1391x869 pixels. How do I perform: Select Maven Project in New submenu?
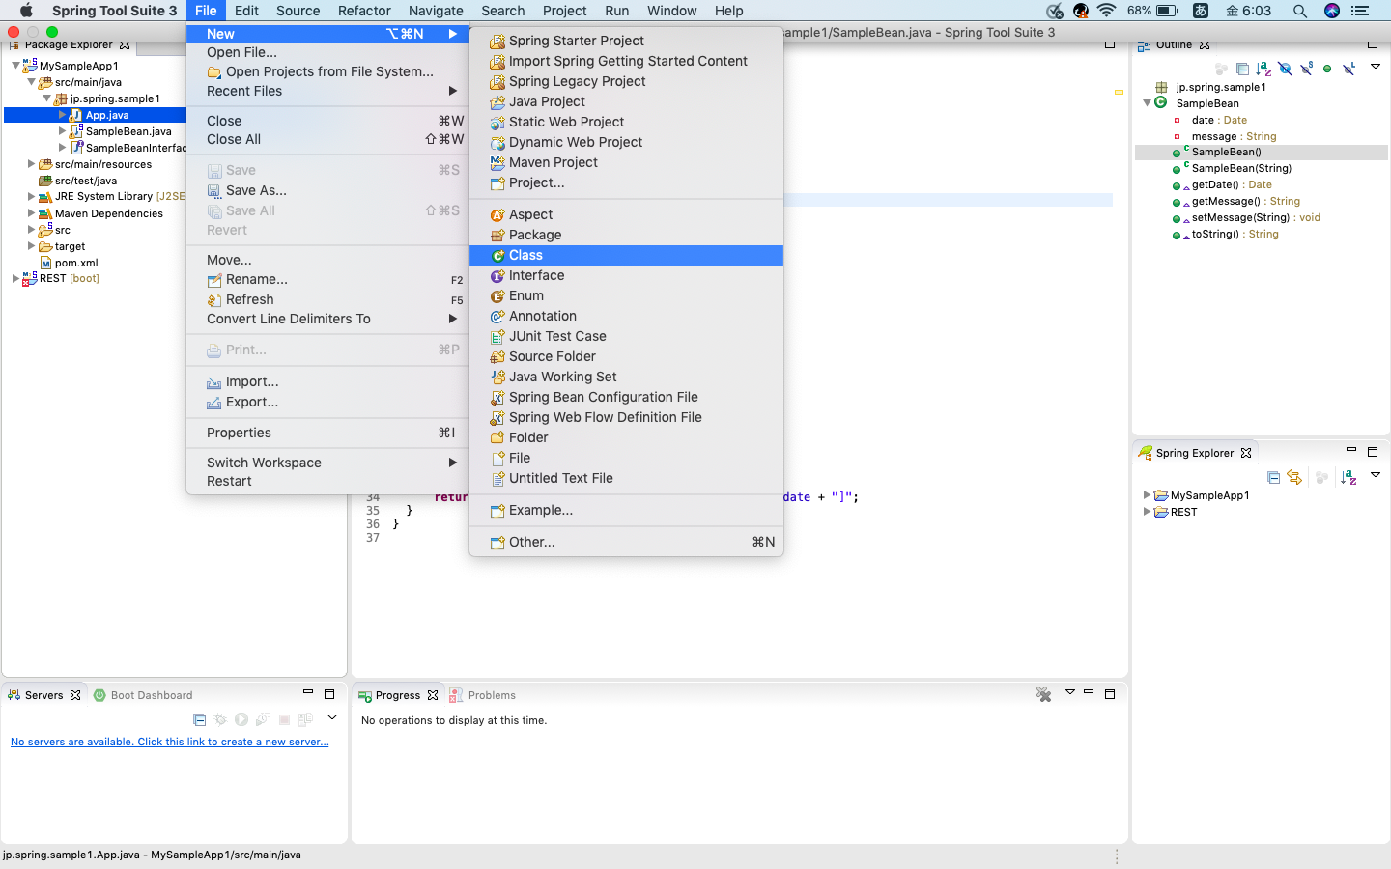(x=626, y=162)
